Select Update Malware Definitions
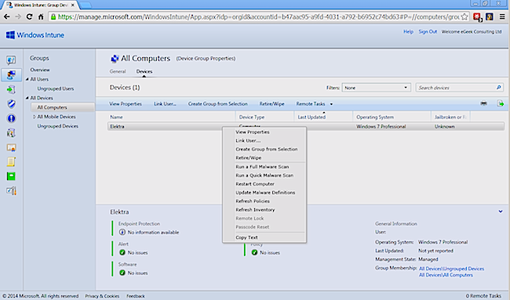The width and height of the screenshot is (510, 300). (265, 193)
